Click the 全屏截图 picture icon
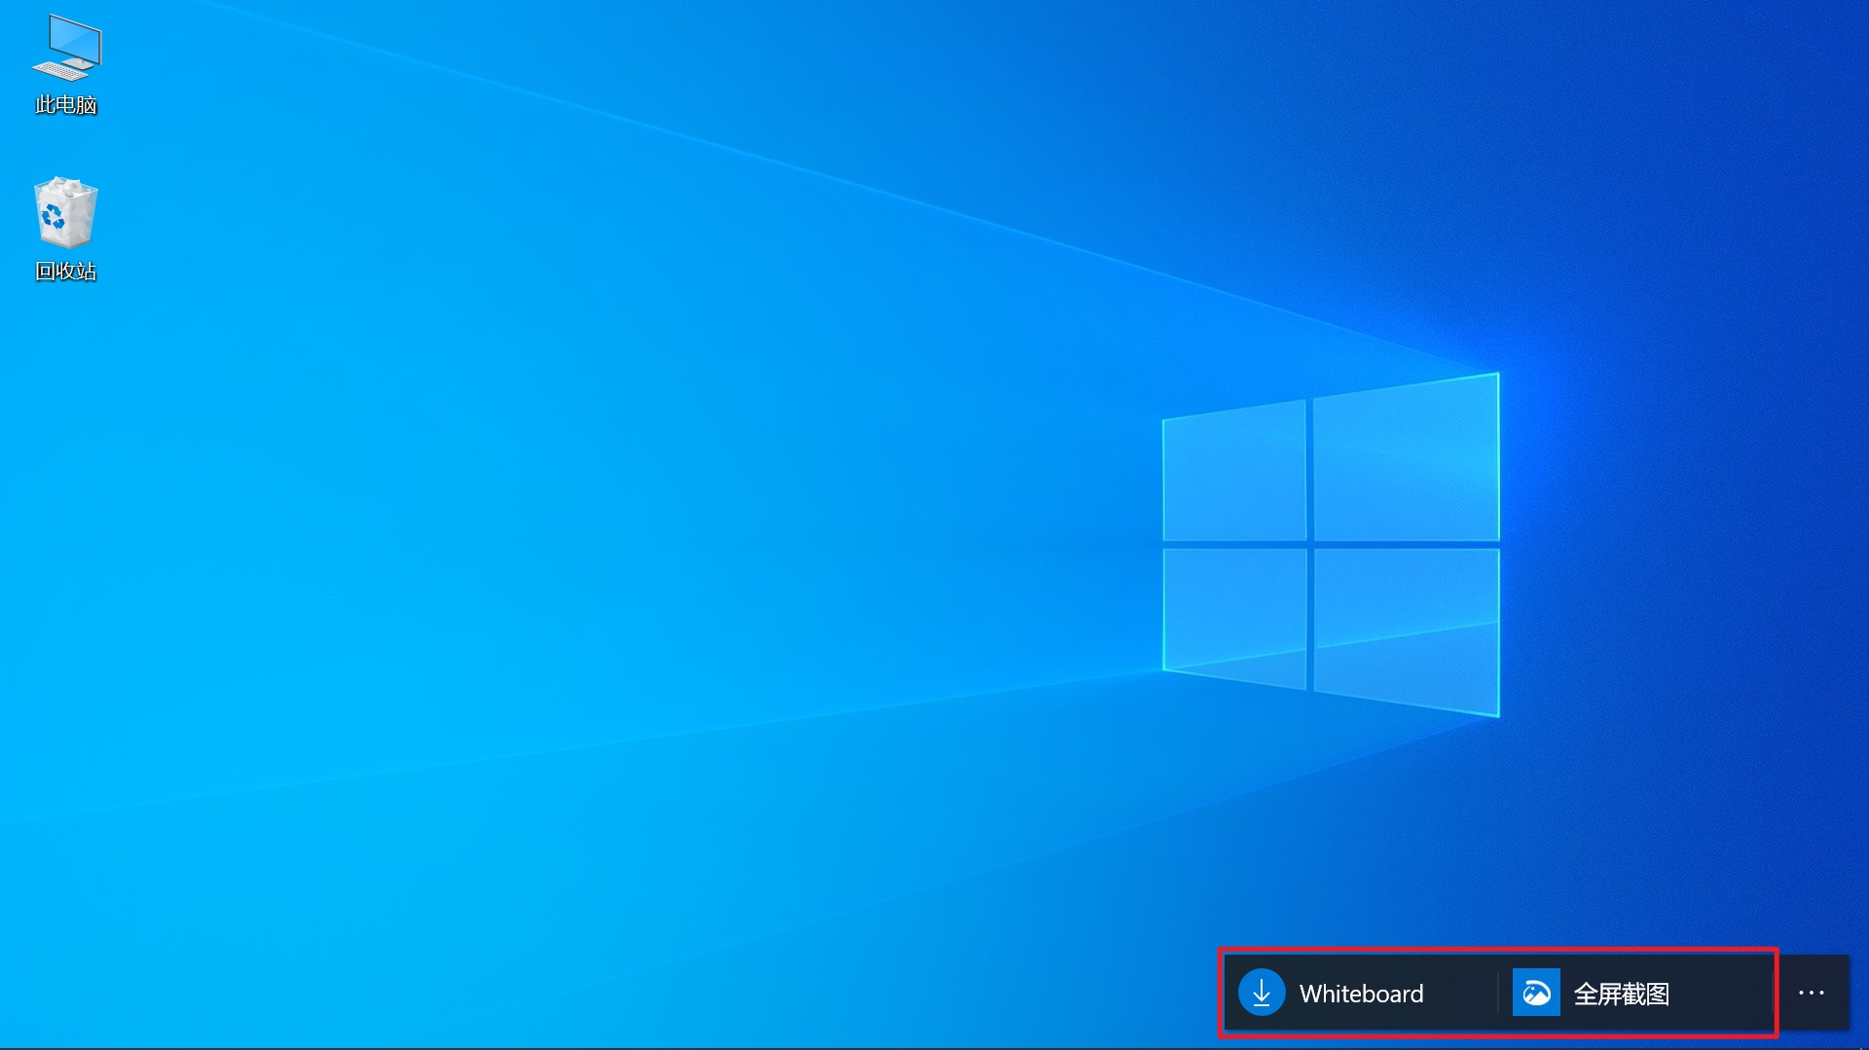The image size is (1869, 1050). pos(1536,993)
